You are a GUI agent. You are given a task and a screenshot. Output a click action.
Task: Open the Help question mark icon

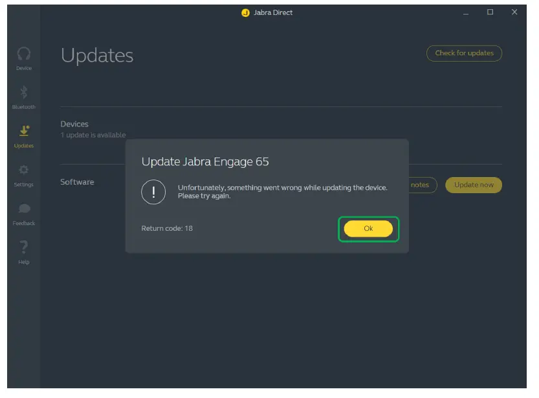24,247
